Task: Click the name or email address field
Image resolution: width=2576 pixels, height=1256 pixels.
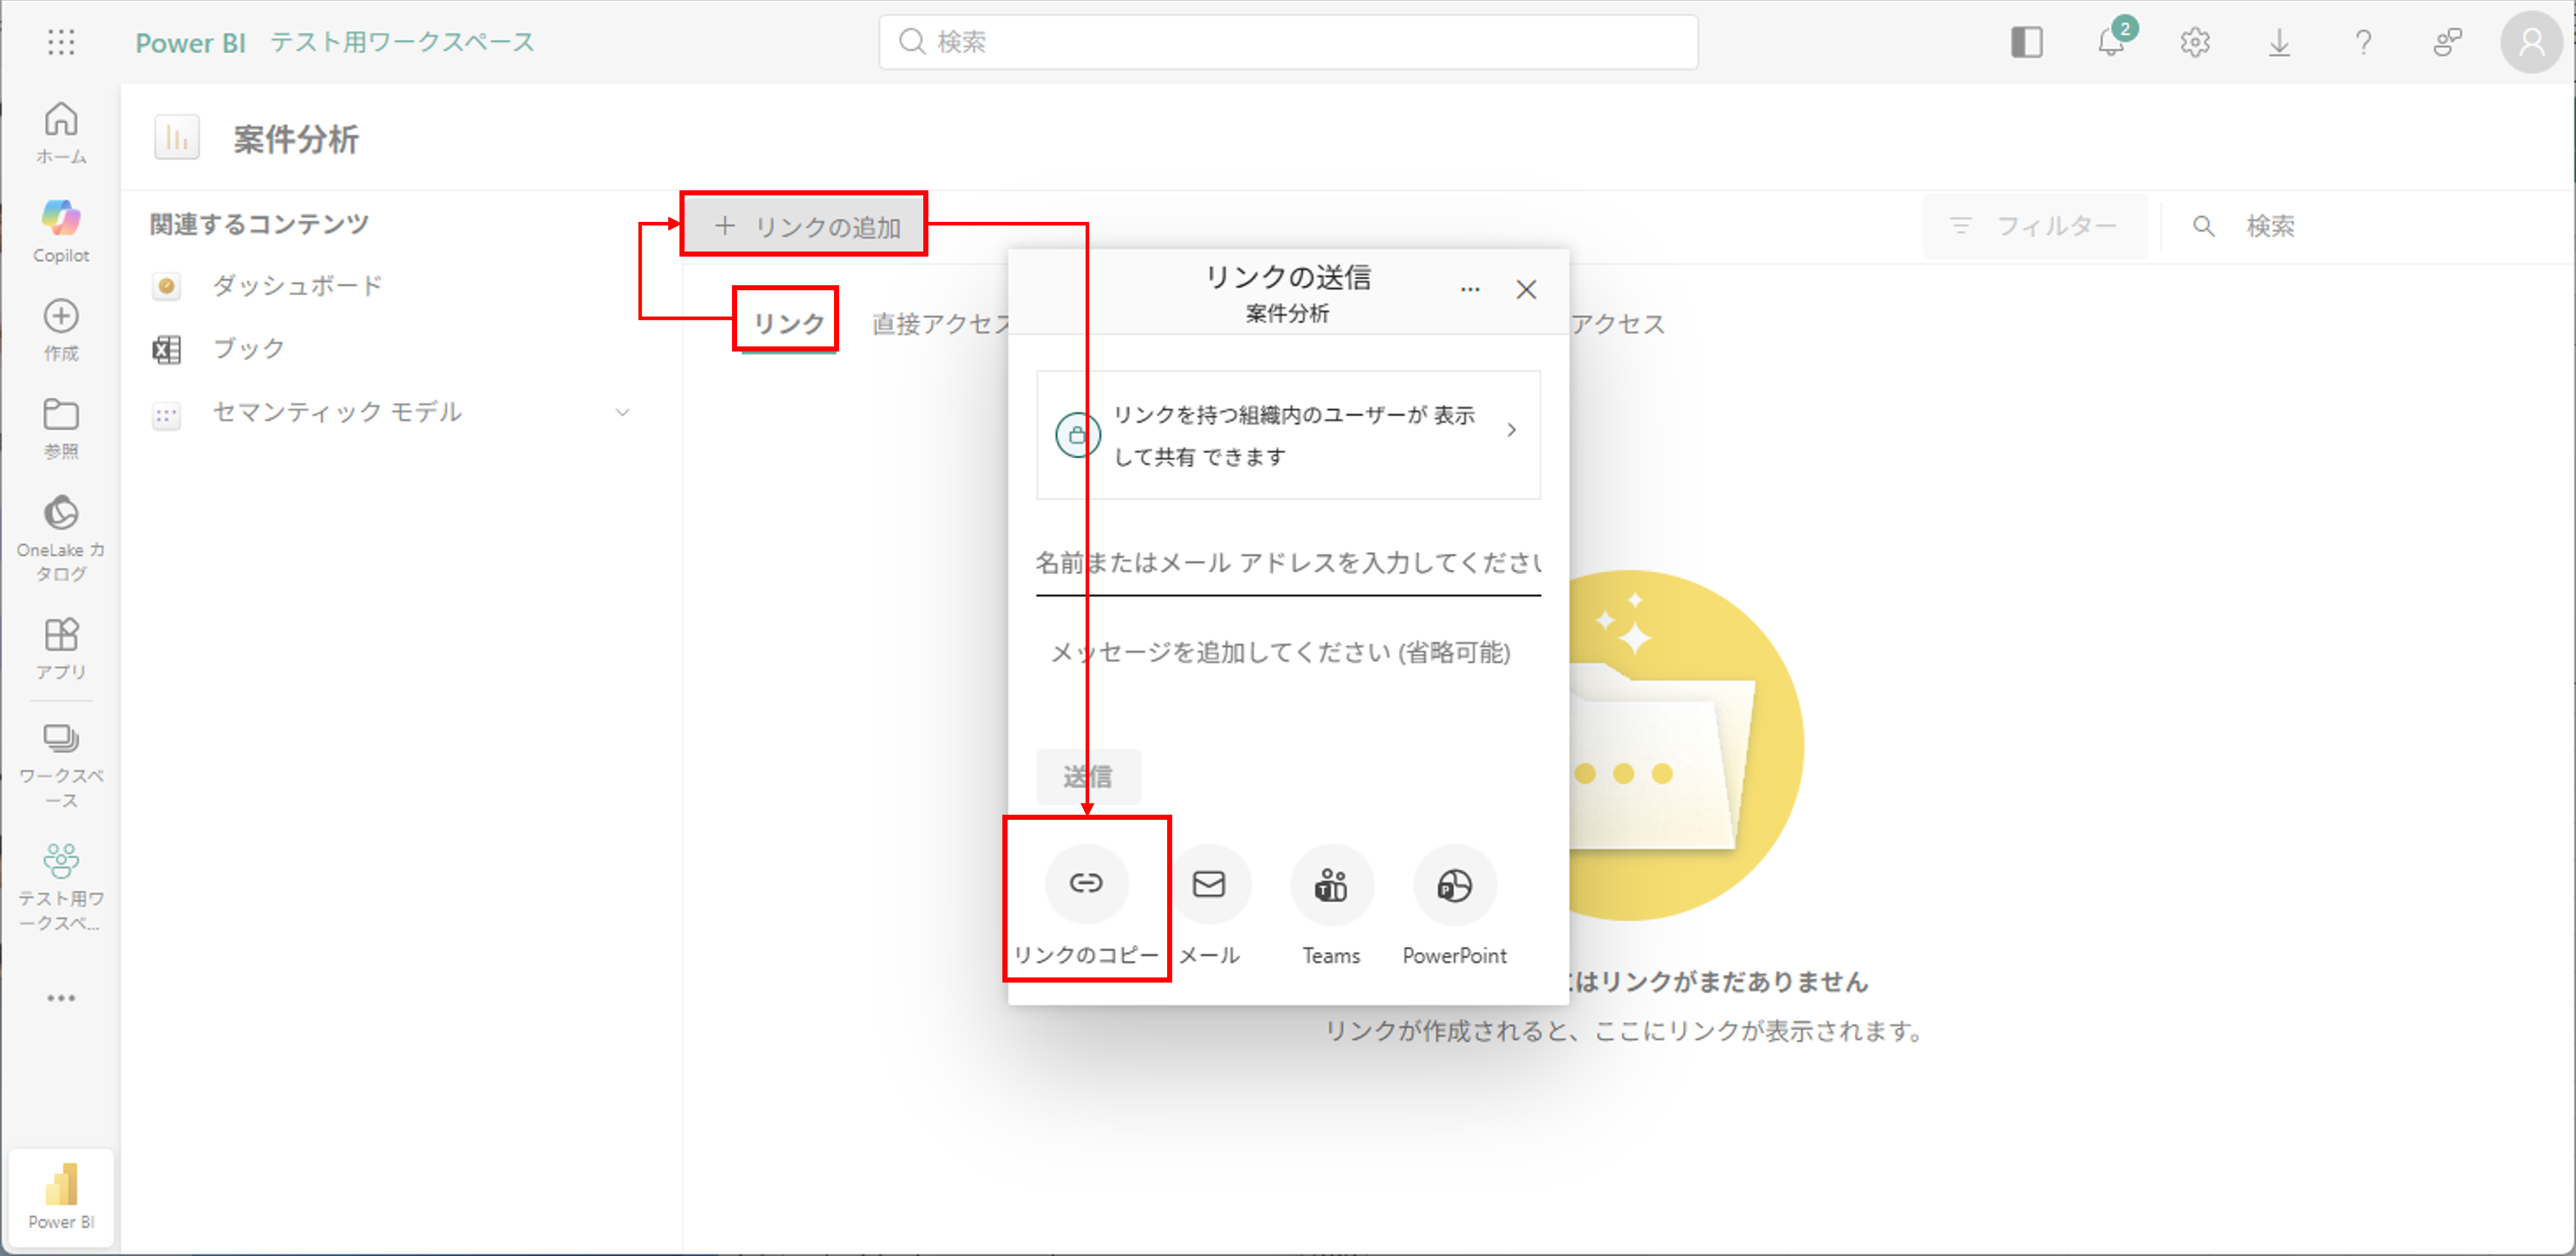Action: click(x=1287, y=563)
